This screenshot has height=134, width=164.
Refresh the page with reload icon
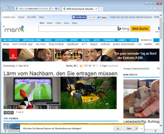point(59,9)
